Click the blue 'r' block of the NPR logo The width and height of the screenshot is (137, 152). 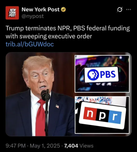click(x=115, y=117)
